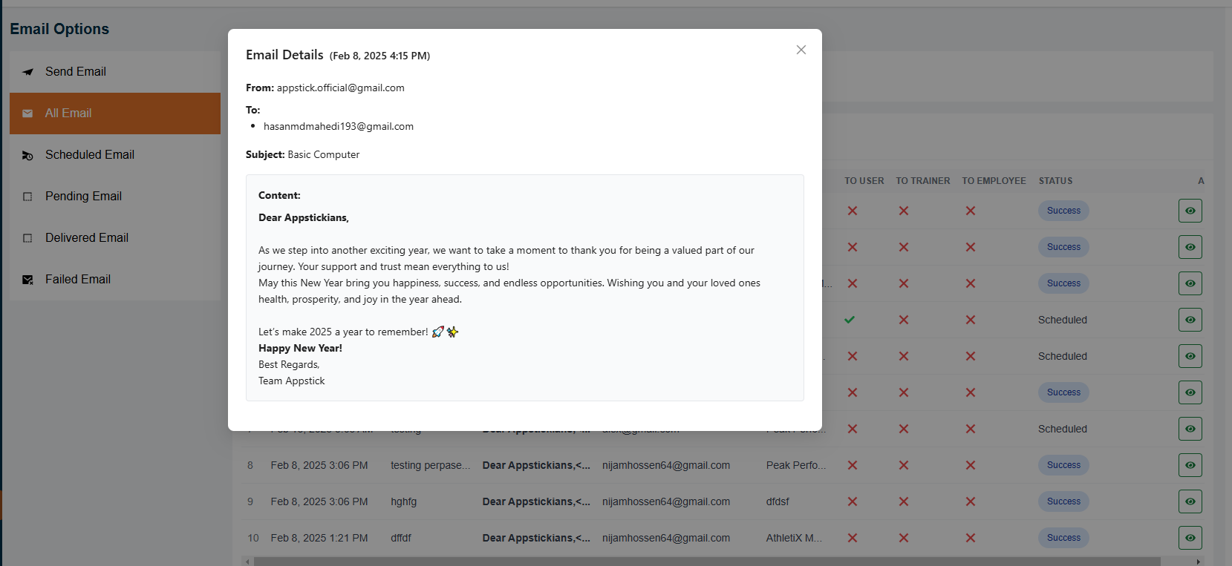The image size is (1232, 566).
Task: Click the Scheduled Email clock icon
Action: coord(27,155)
